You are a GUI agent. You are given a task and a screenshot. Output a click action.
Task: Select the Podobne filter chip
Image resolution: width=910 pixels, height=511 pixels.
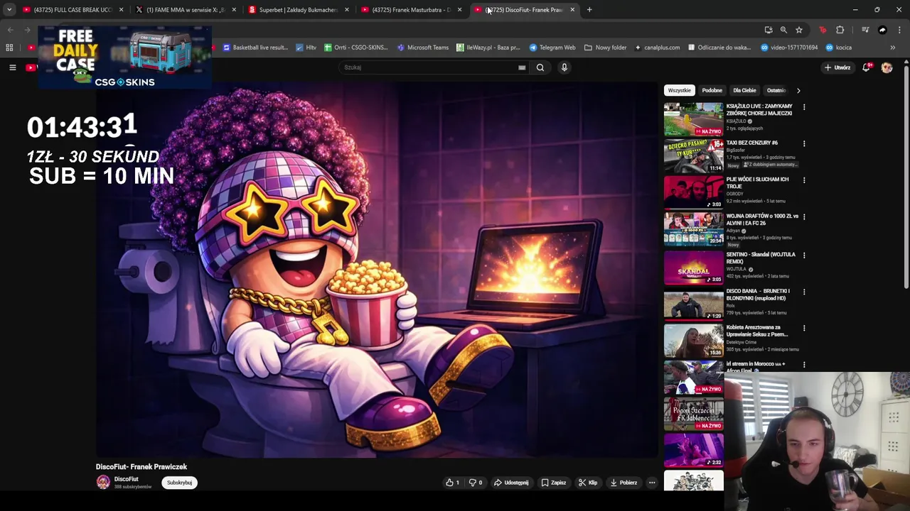(x=712, y=90)
